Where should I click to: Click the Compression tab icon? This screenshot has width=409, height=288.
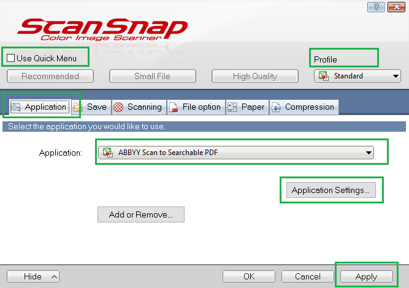pos(276,107)
